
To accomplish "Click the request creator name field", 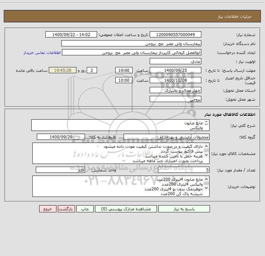I will (x=132, y=52).
